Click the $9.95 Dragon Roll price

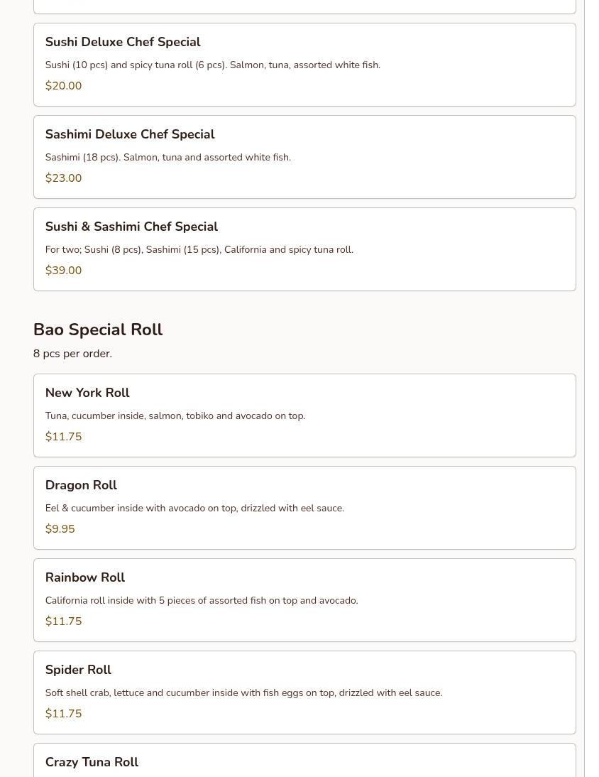(x=60, y=528)
